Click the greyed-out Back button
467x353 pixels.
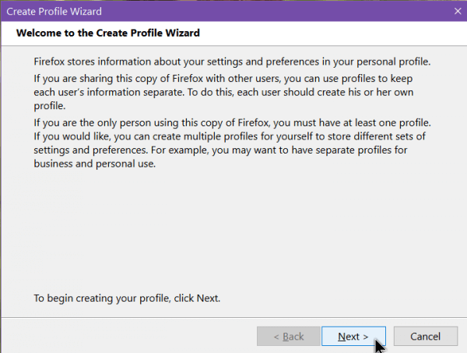[289, 337]
